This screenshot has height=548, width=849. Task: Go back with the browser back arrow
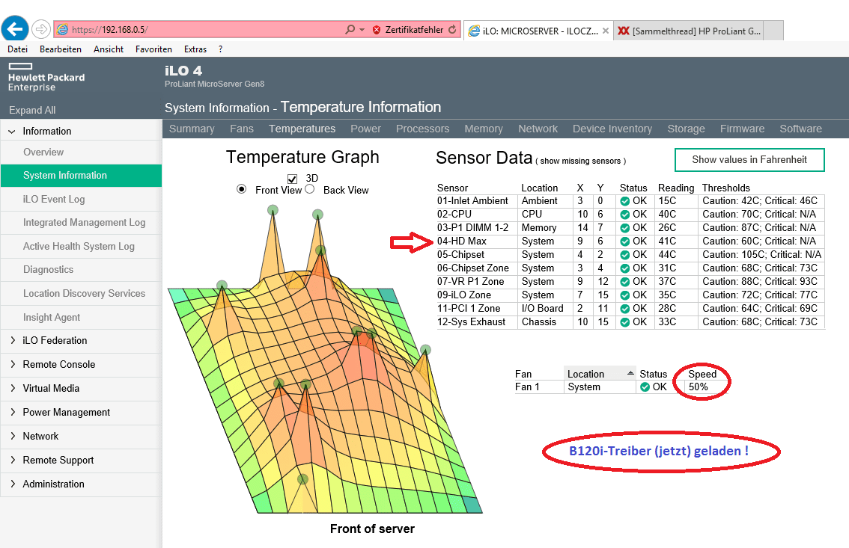tap(15, 28)
